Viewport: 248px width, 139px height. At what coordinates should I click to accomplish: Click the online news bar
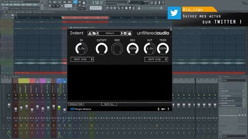click(152, 8)
